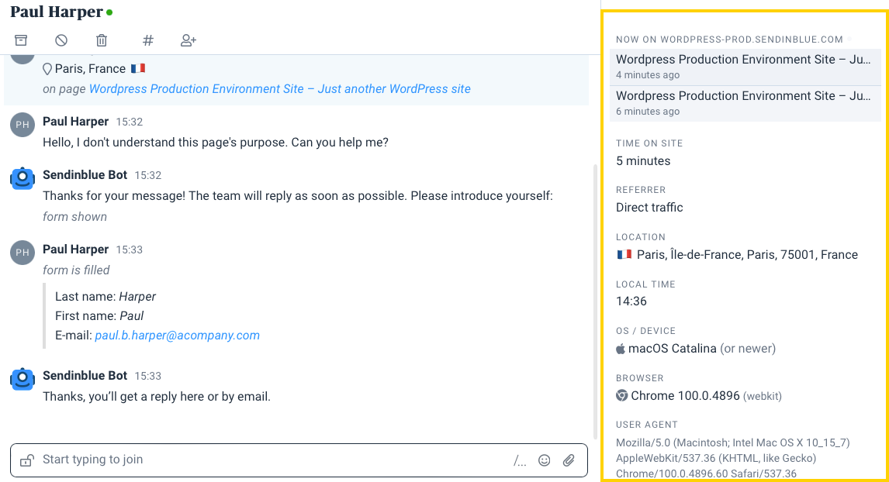Click the 'Hello, I don't understand' message text

click(x=216, y=142)
